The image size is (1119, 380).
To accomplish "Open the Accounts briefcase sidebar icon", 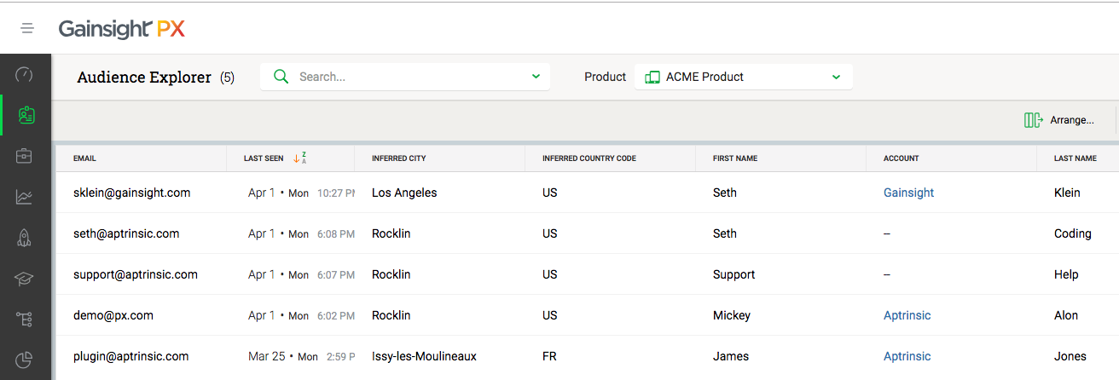I will pos(25,156).
